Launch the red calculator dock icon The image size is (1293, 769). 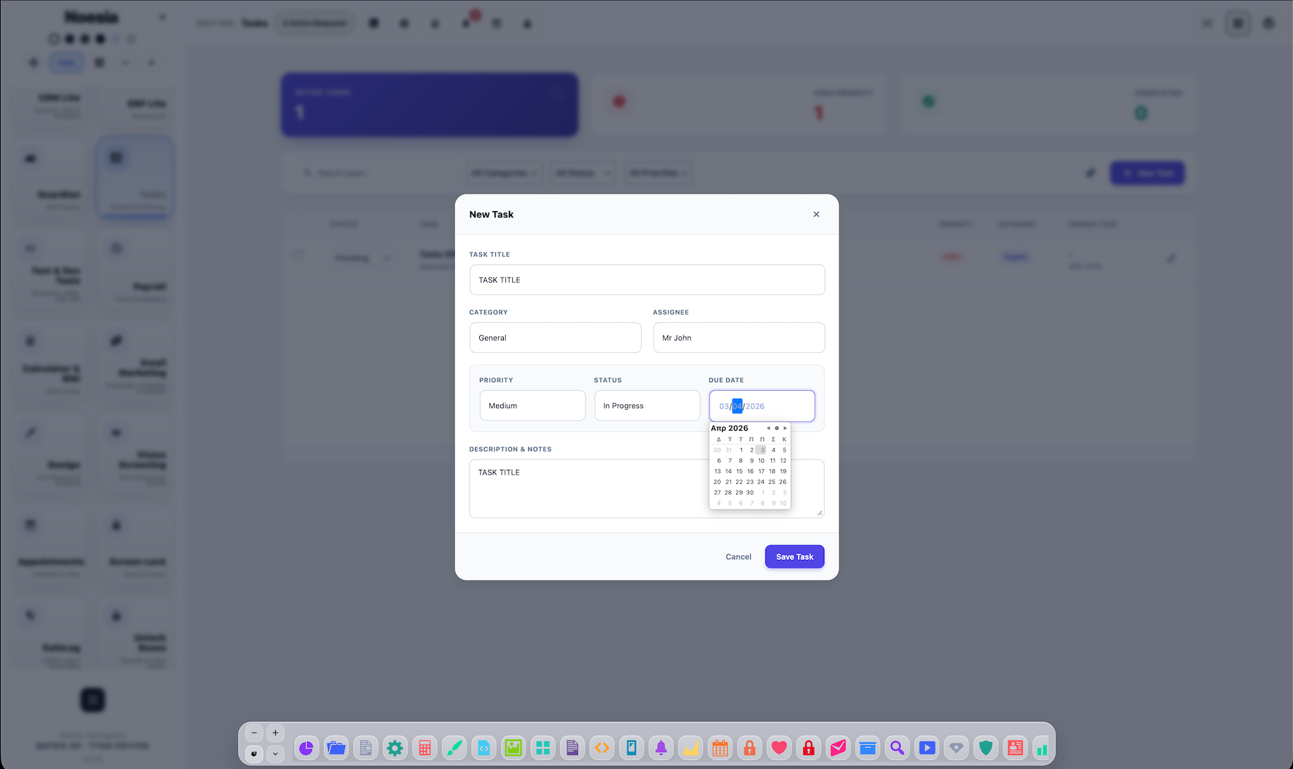click(x=425, y=749)
